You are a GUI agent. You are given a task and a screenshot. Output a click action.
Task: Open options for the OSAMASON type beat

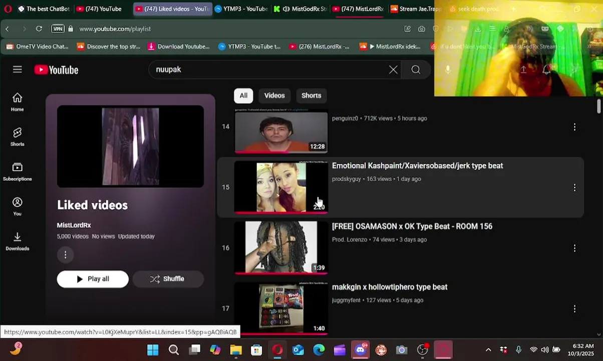tap(574, 248)
